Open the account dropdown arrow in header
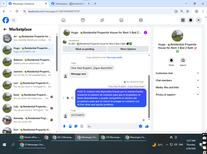This screenshot has height=154, width=207. 198,20
